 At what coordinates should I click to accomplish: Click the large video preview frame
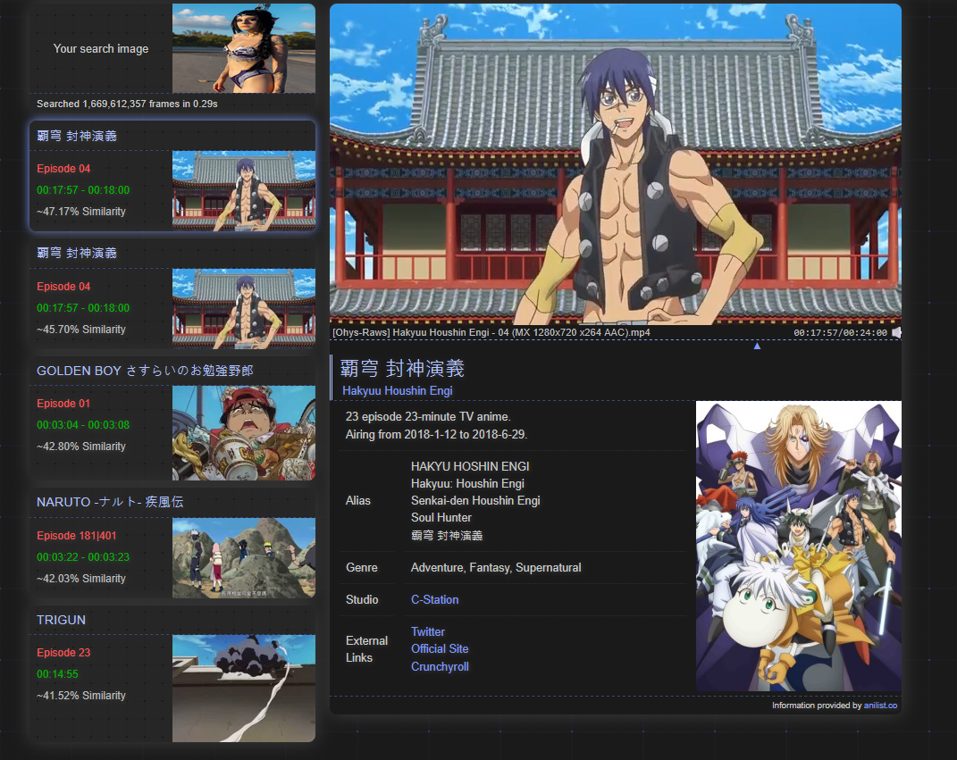pos(615,164)
